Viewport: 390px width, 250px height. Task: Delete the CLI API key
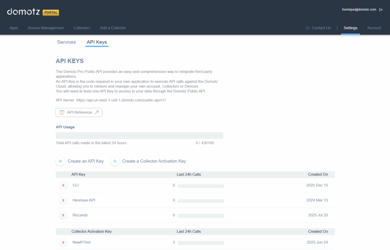click(63, 185)
